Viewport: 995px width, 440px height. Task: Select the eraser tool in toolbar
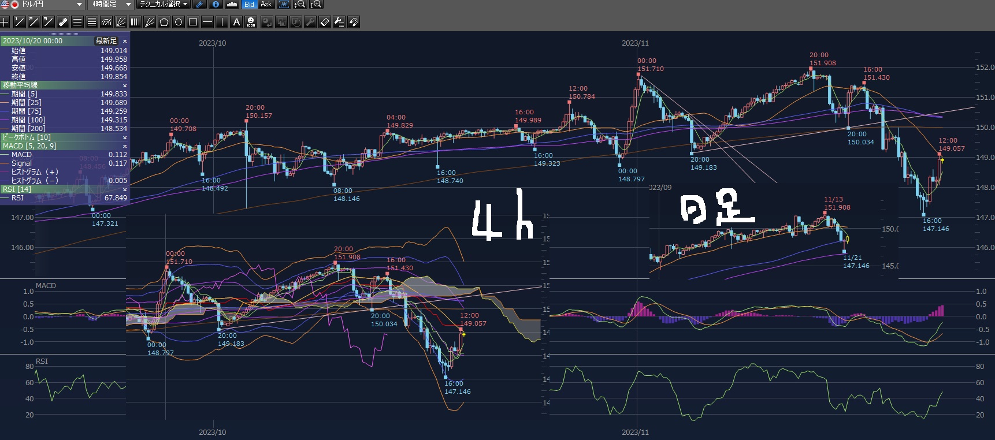click(325, 23)
